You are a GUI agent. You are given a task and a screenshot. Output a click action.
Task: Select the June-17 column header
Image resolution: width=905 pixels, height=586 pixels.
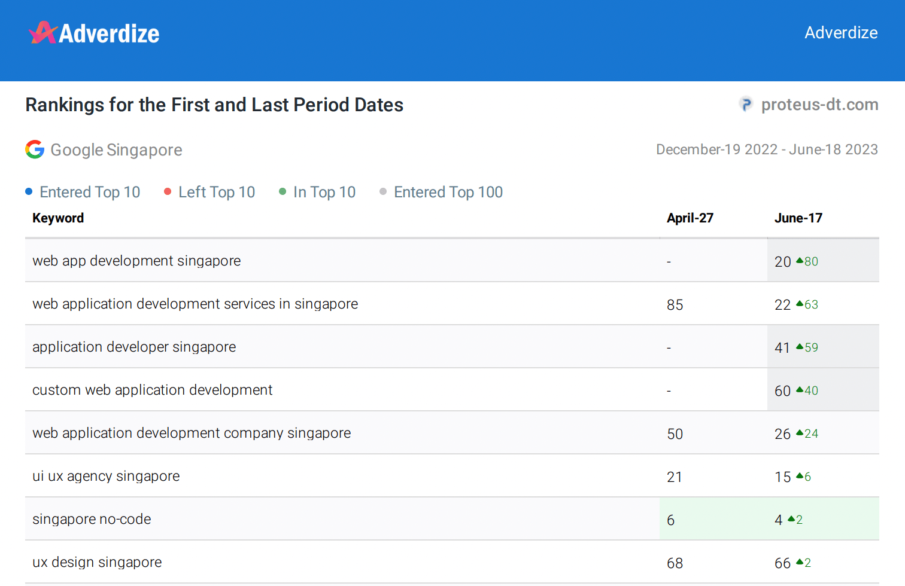click(798, 218)
